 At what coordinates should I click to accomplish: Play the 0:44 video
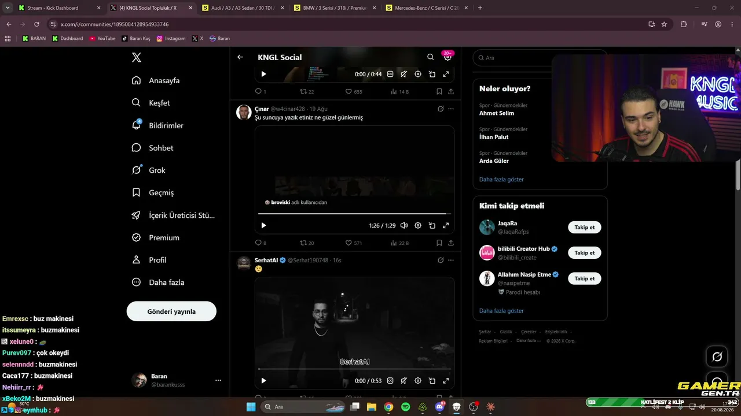click(263, 74)
